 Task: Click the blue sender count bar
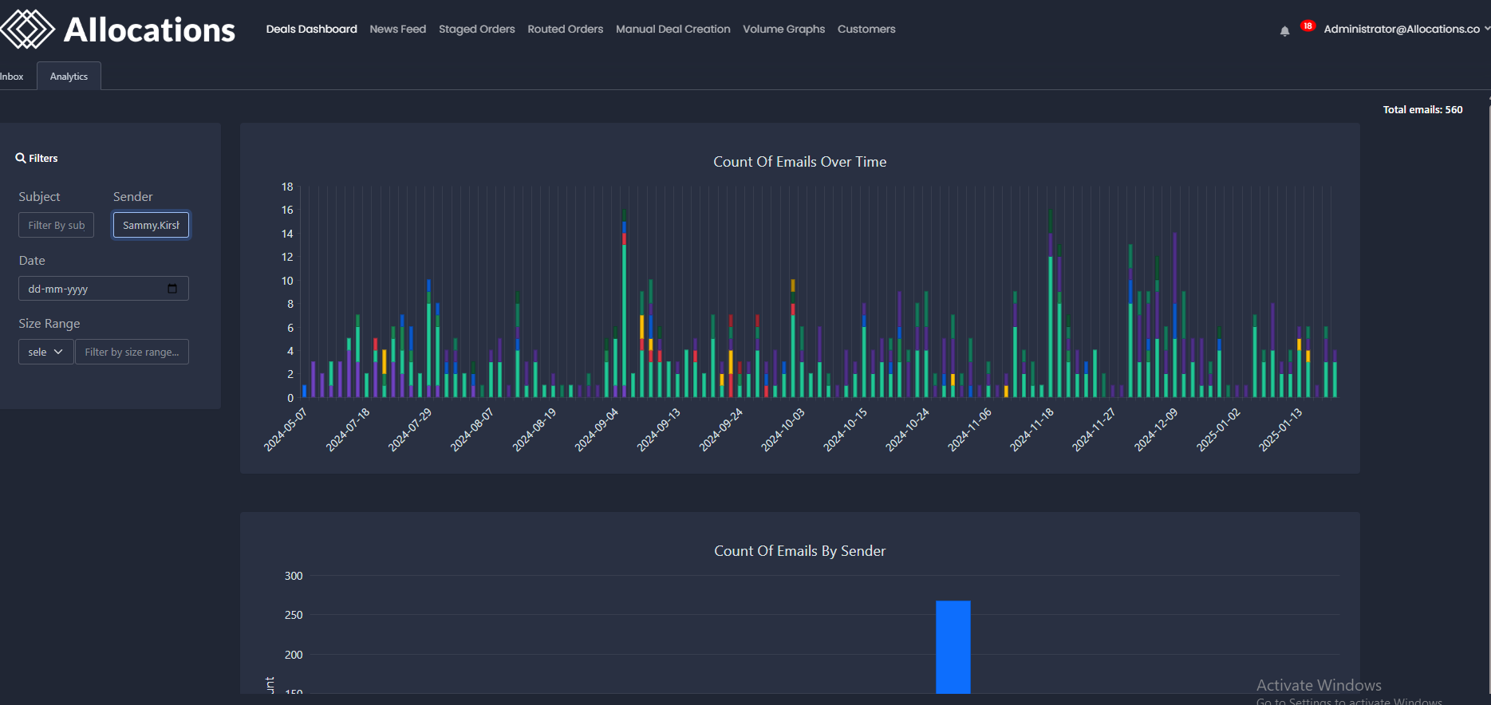coord(953,647)
